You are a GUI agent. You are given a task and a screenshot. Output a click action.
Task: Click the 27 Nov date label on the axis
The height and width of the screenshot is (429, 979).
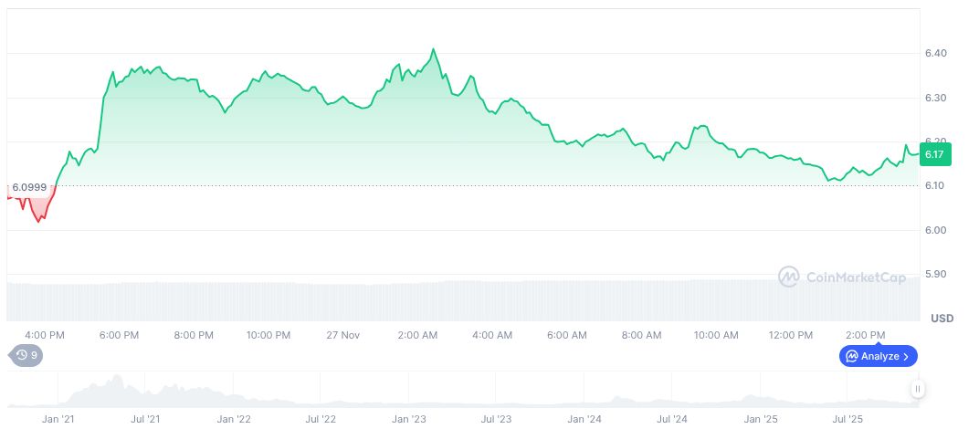coord(343,335)
